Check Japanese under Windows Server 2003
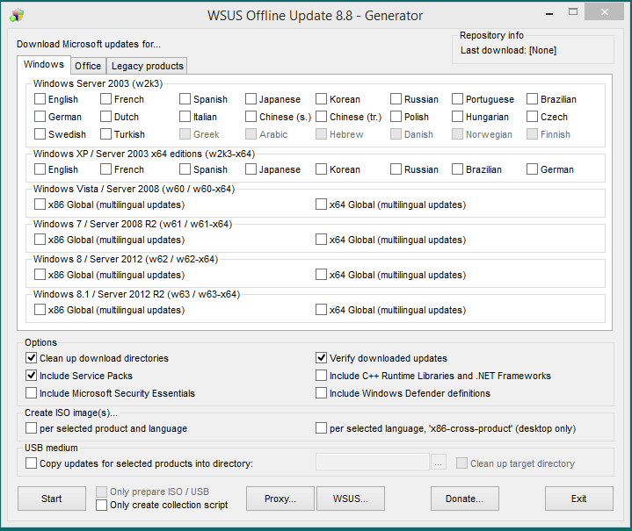The width and height of the screenshot is (632, 531). point(251,99)
